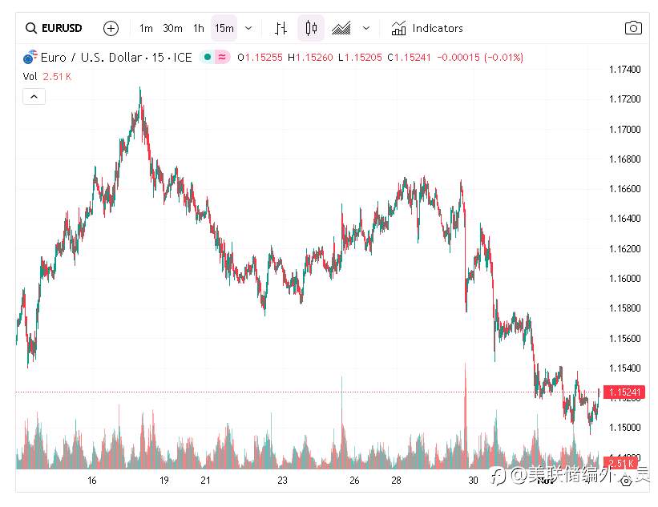658x507 pixels.
Task: Click the pink approximate data indicator
Action: click(223, 57)
